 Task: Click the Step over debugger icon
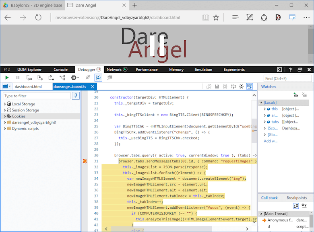[x=40, y=78]
